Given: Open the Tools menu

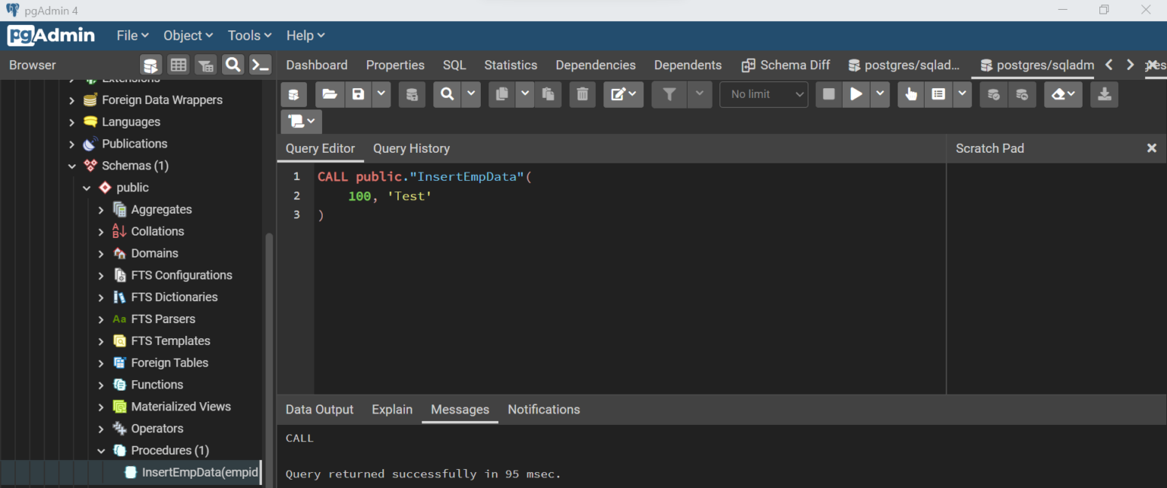Looking at the screenshot, I should (248, 35).
